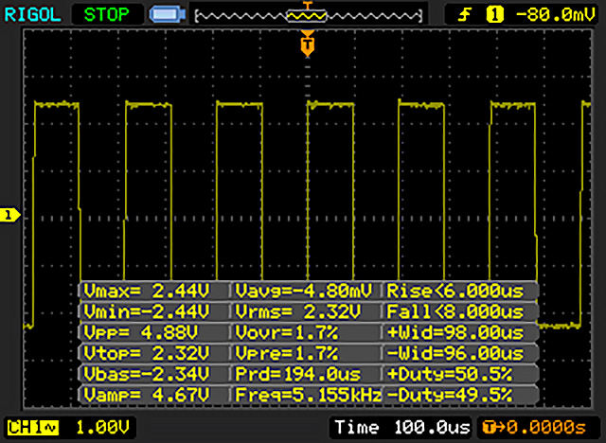Screen dimensions: 606x443
Task: Select the Prd 194.0us period measurement
Action: [x=306, y=373]
